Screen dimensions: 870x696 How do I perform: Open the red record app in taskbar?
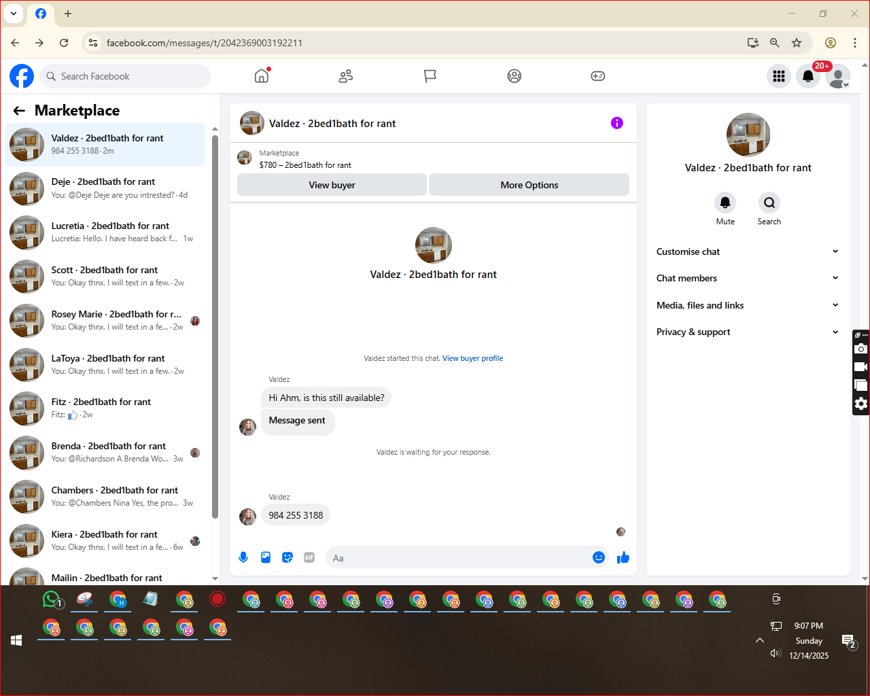pos(217,599)
